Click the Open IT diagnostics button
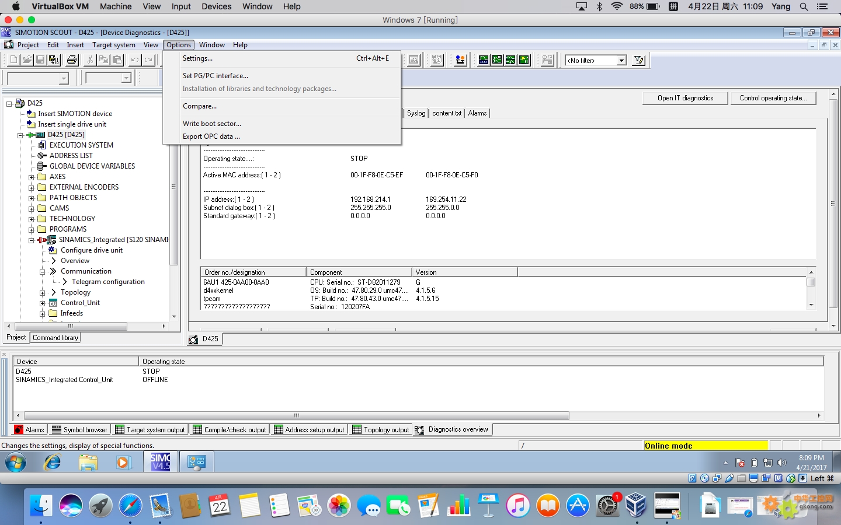841x525 pixels. pos(685,98)
